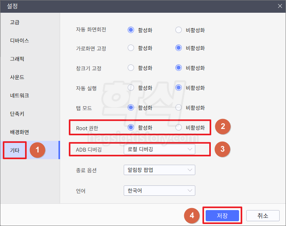Viewport: 286px width, 226px height.
Task: Open the 언어 language dropdown
Action: [160, 191]
